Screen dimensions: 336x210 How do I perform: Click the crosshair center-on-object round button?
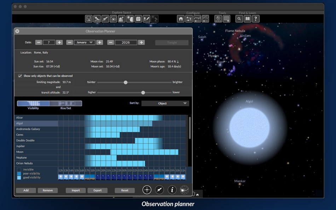point(147,189)
